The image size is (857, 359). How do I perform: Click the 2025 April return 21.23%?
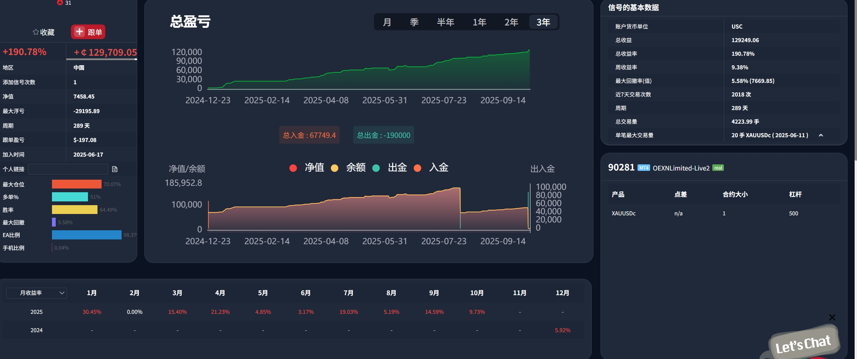220,312
